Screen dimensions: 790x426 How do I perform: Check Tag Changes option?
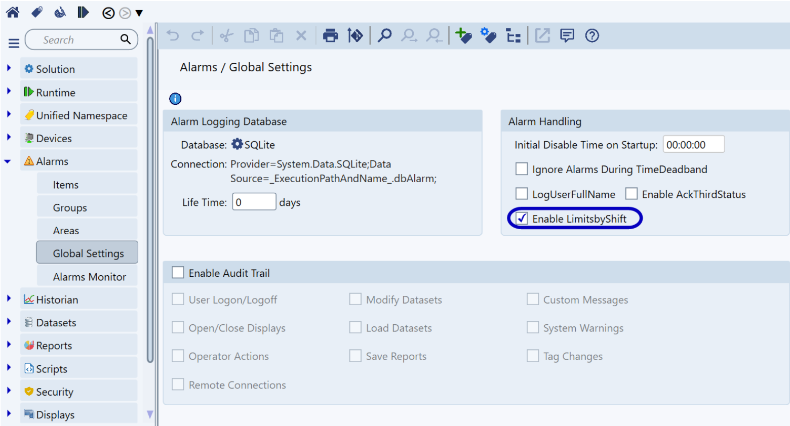(x=533, y=356)
